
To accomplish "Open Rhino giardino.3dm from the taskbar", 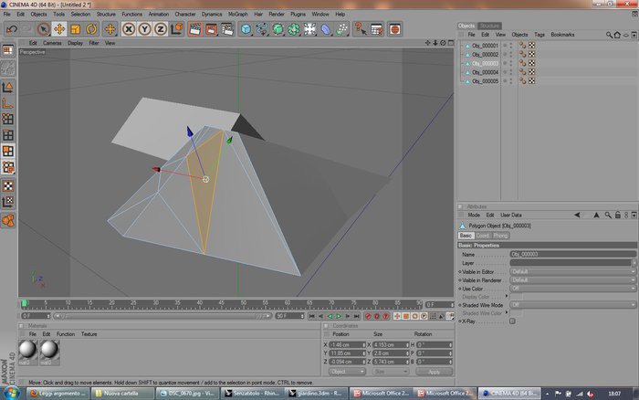I will click(316, 394).
